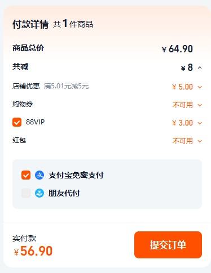Click the 店铺优惠 row label

(26, 86)
